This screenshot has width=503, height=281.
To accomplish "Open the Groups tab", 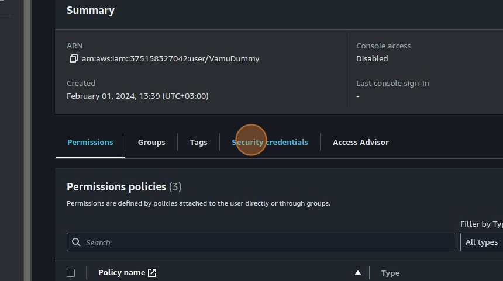I will coord(151,142).
